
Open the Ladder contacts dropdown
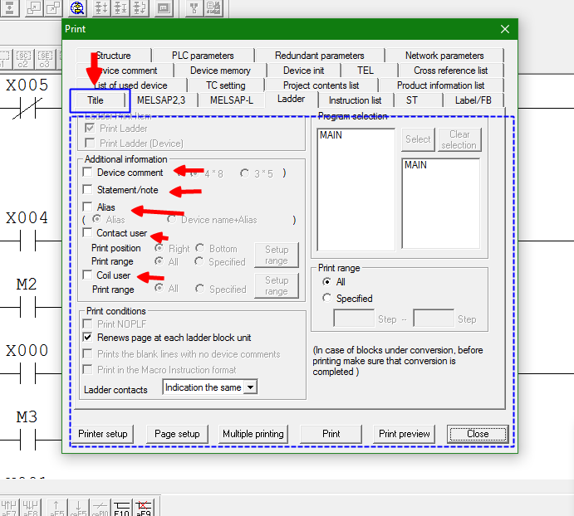pos(250,387)
